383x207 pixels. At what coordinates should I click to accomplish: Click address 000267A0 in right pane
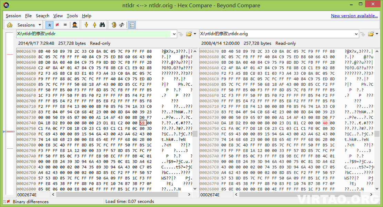[x=209, y=156]
